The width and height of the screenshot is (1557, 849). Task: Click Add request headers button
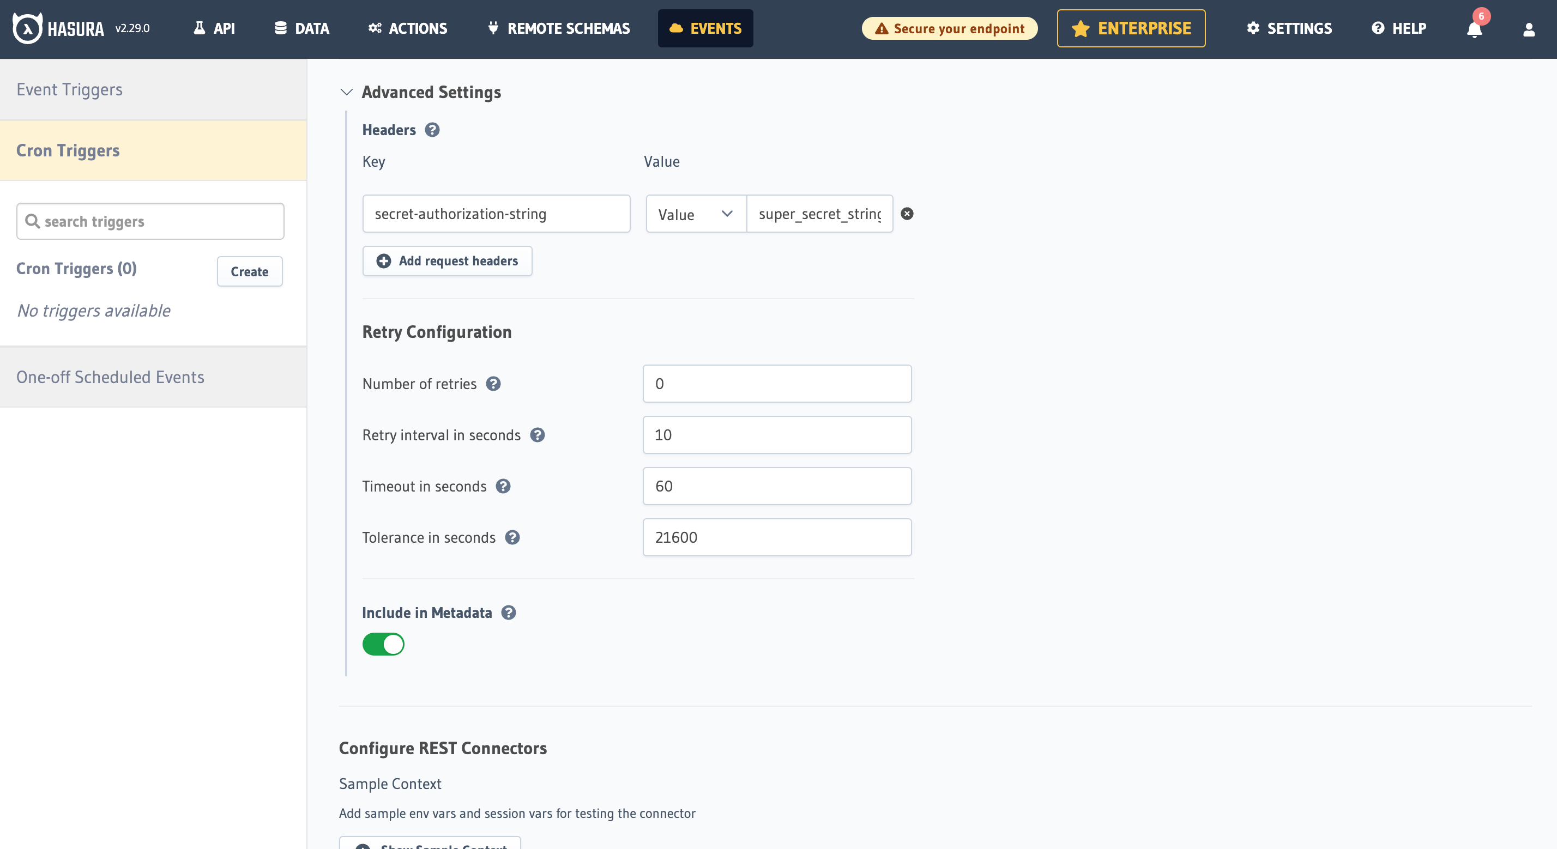coord(448,260)
